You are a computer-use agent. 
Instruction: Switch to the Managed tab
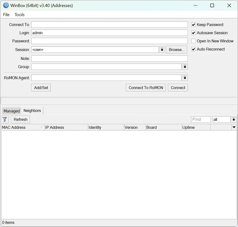pos(12,111)
